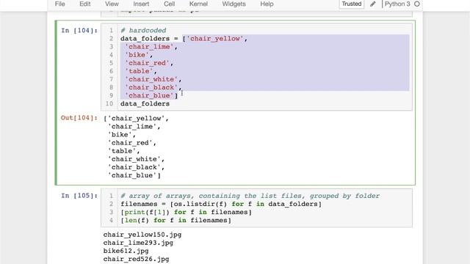Click the Trusted notebook button
The height and width of the screenshot is (264, 470).
[352, 4]
